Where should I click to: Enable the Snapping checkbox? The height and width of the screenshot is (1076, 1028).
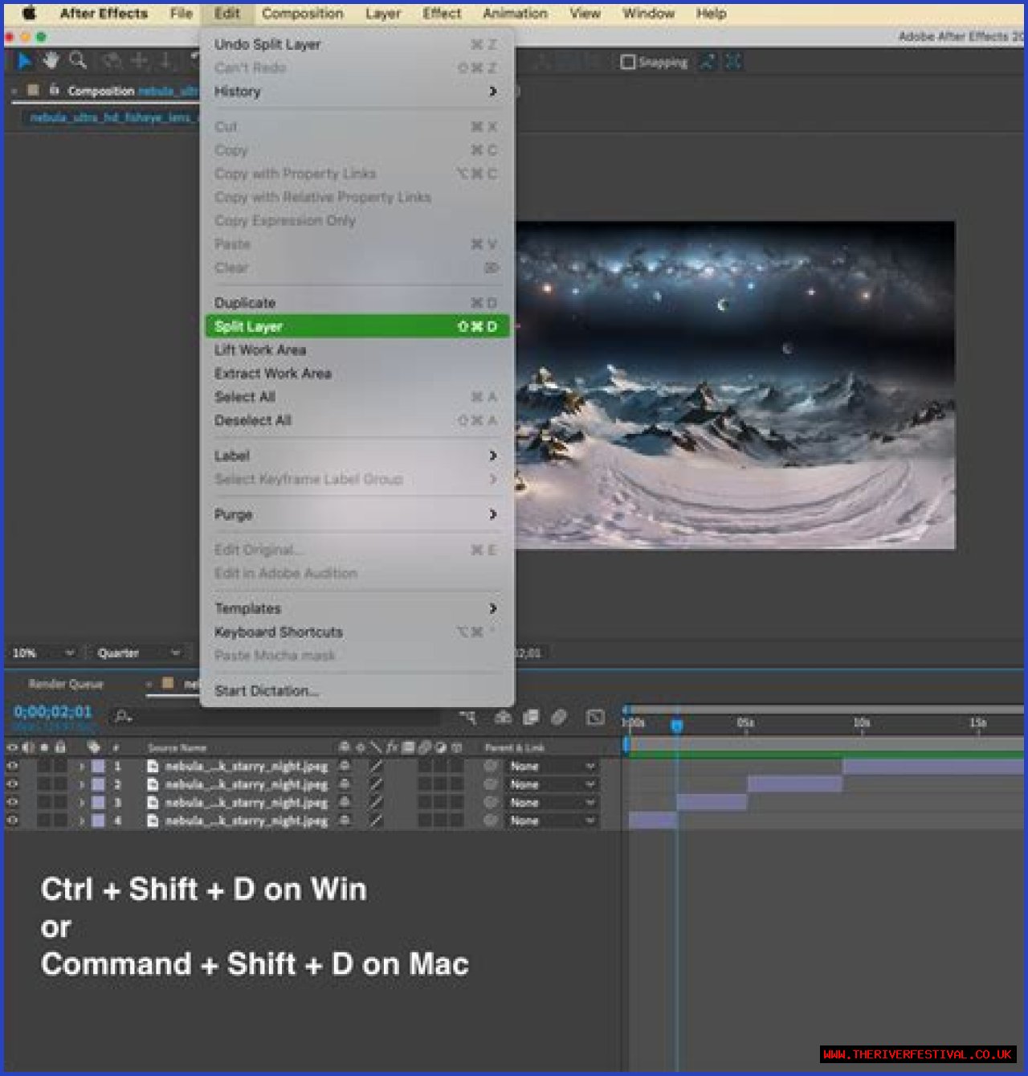[x=628, y=62]
